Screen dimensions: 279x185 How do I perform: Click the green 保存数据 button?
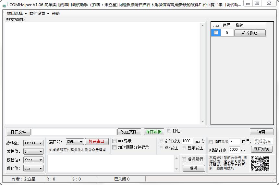point(154,132)
